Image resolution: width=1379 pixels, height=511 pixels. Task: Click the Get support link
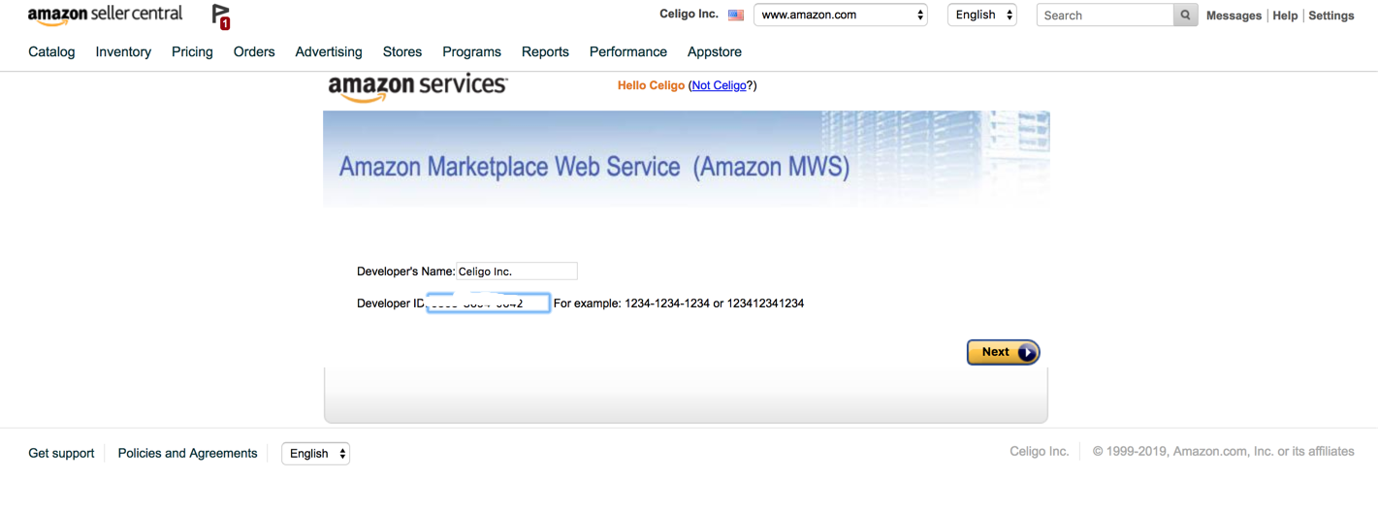click(x=61, y=454)
